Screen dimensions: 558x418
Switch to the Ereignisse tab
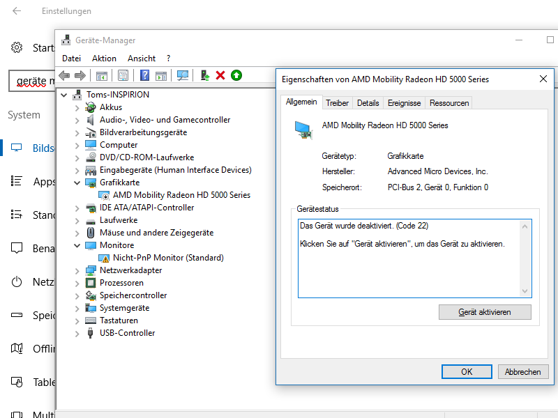(405, 103)
